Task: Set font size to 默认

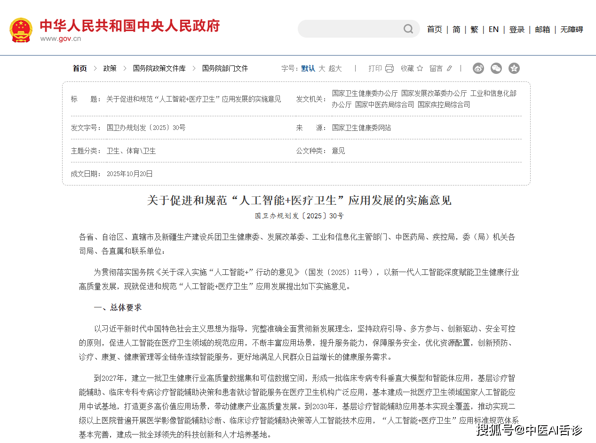Action: click(308, 69)
